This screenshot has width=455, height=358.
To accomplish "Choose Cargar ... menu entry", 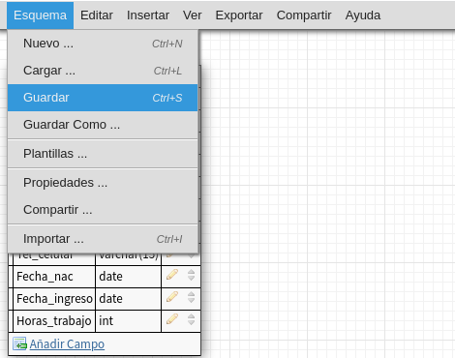I will click(103, 71).
